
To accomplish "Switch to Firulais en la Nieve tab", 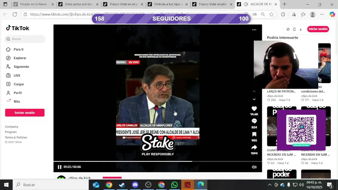I will (x=33, y=4).
